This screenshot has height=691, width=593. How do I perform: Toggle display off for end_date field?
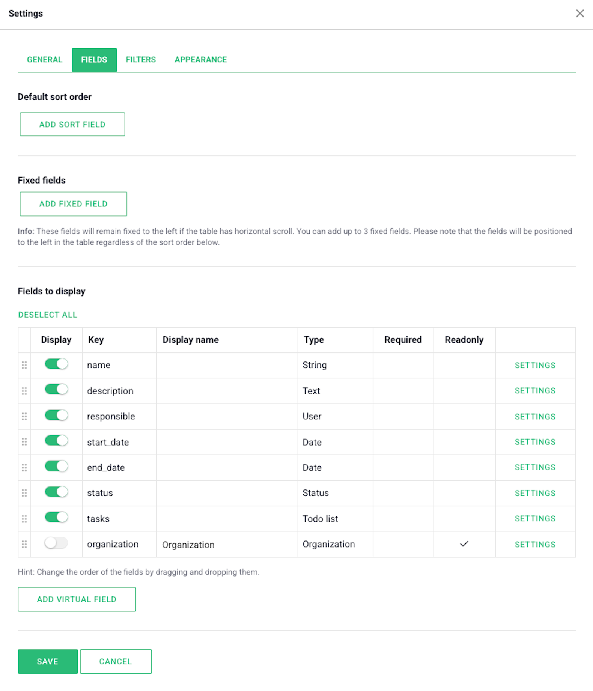tap(56, 466)
